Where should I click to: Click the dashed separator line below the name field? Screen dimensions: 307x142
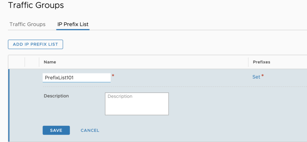pyautogui.click(x=150, y=87)
